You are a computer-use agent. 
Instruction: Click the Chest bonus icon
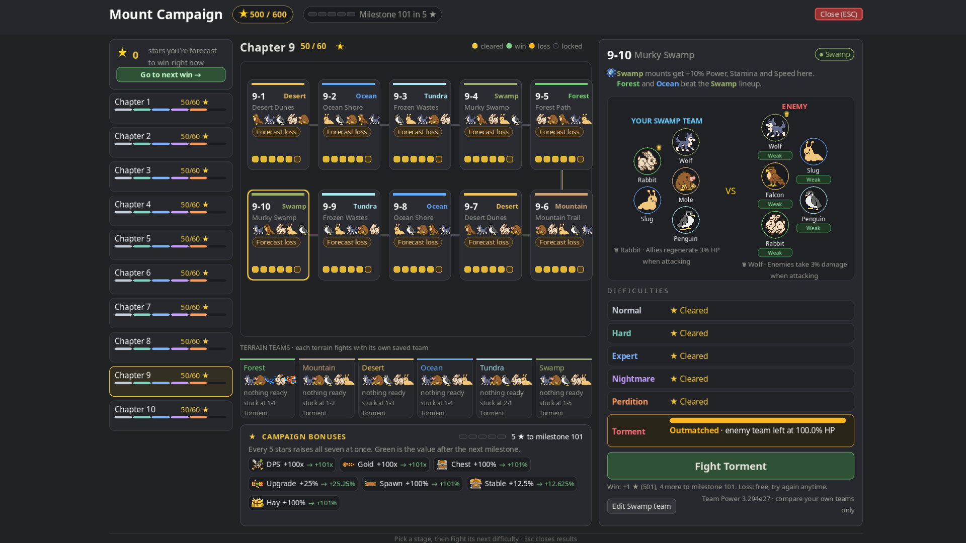tap(442, 465)
